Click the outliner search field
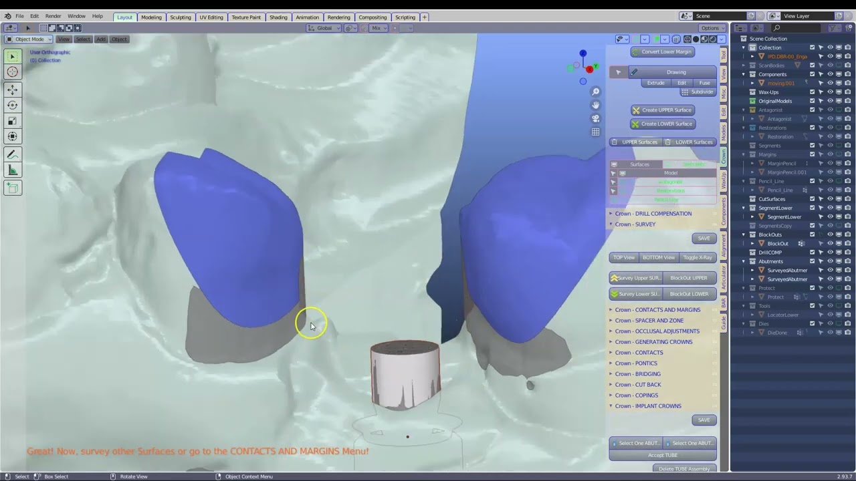 797,28
